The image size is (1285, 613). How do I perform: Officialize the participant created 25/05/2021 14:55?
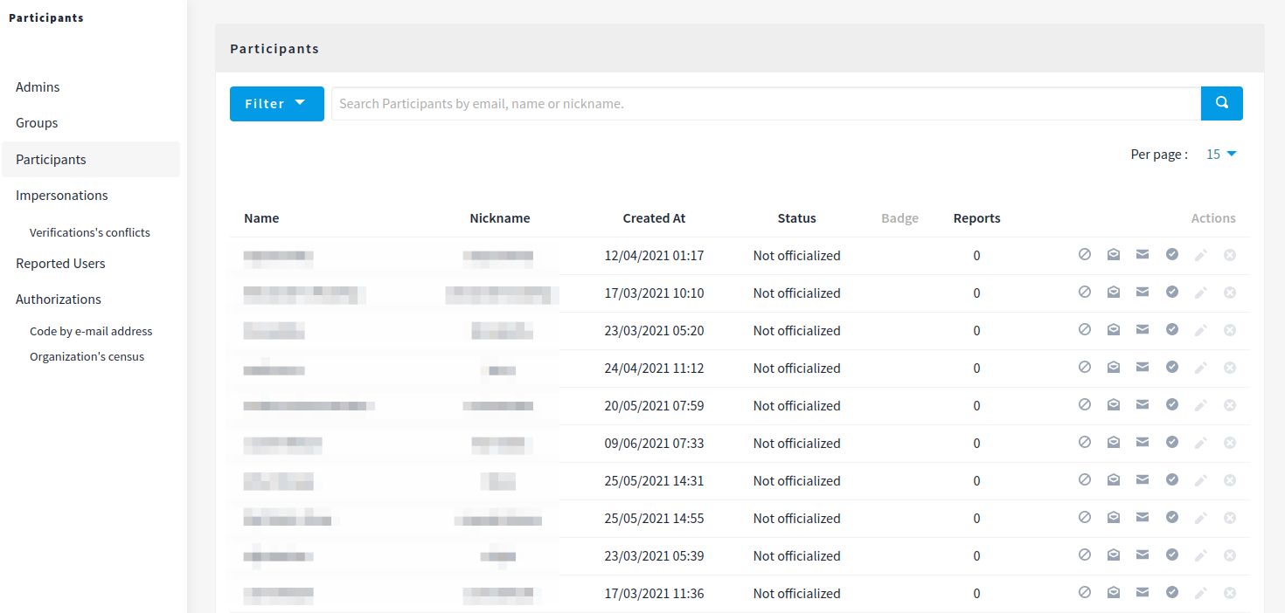[1172, 518]
